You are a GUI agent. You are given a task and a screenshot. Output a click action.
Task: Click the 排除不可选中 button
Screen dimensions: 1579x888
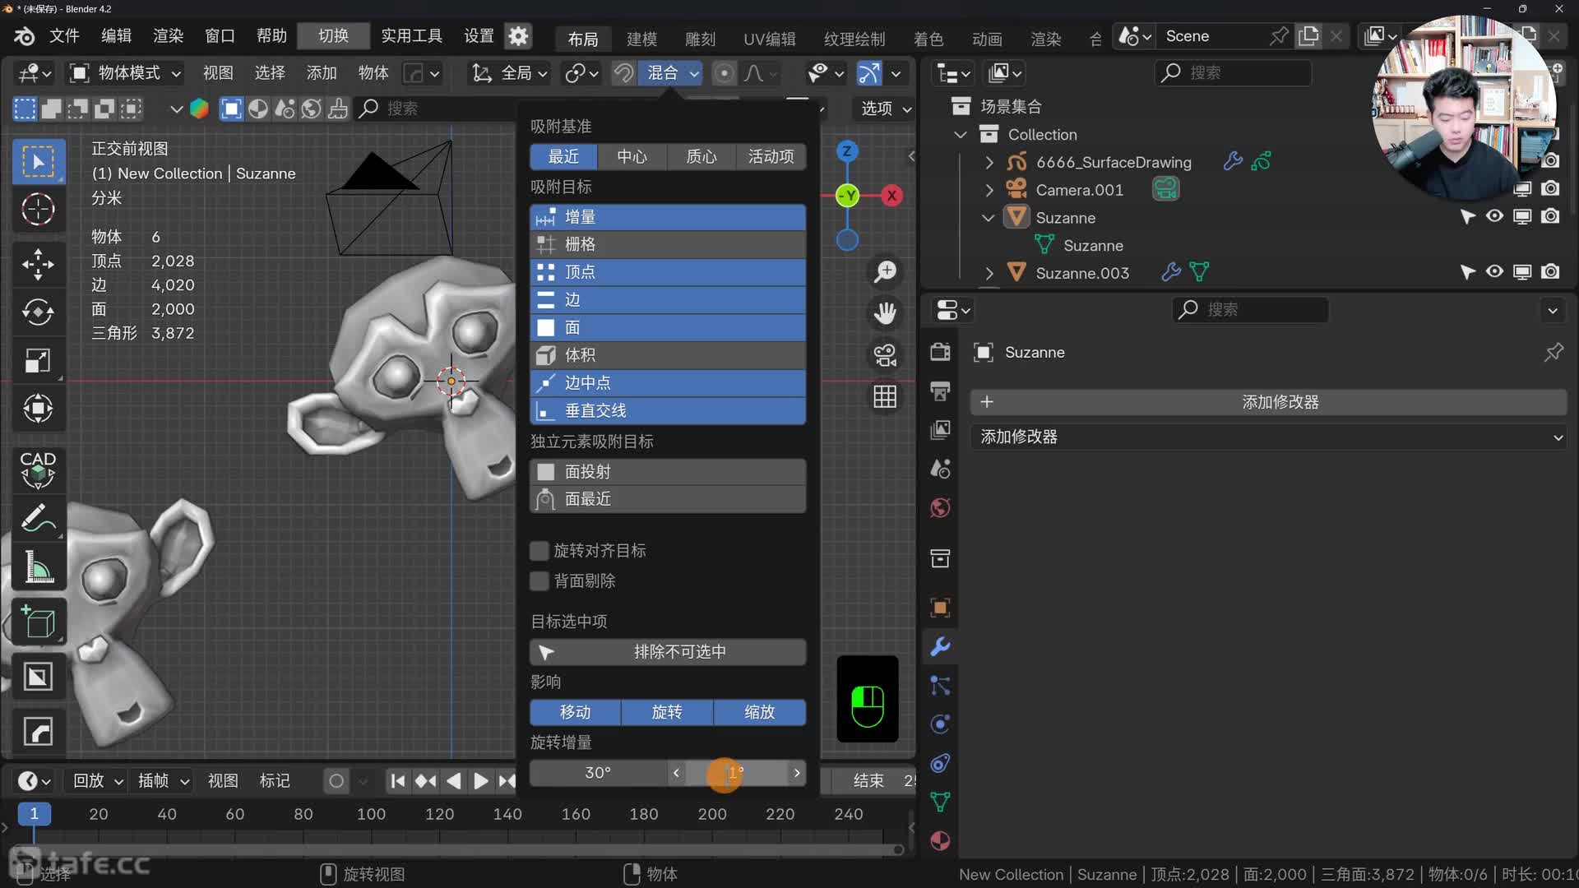click(668, 651)
